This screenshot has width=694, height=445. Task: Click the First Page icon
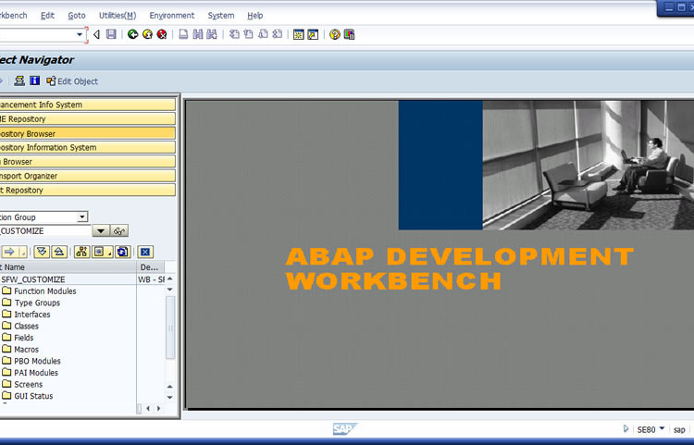tap(234, 34)
